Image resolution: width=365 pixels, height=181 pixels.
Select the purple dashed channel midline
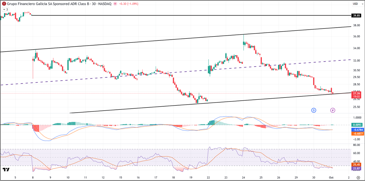175,72
